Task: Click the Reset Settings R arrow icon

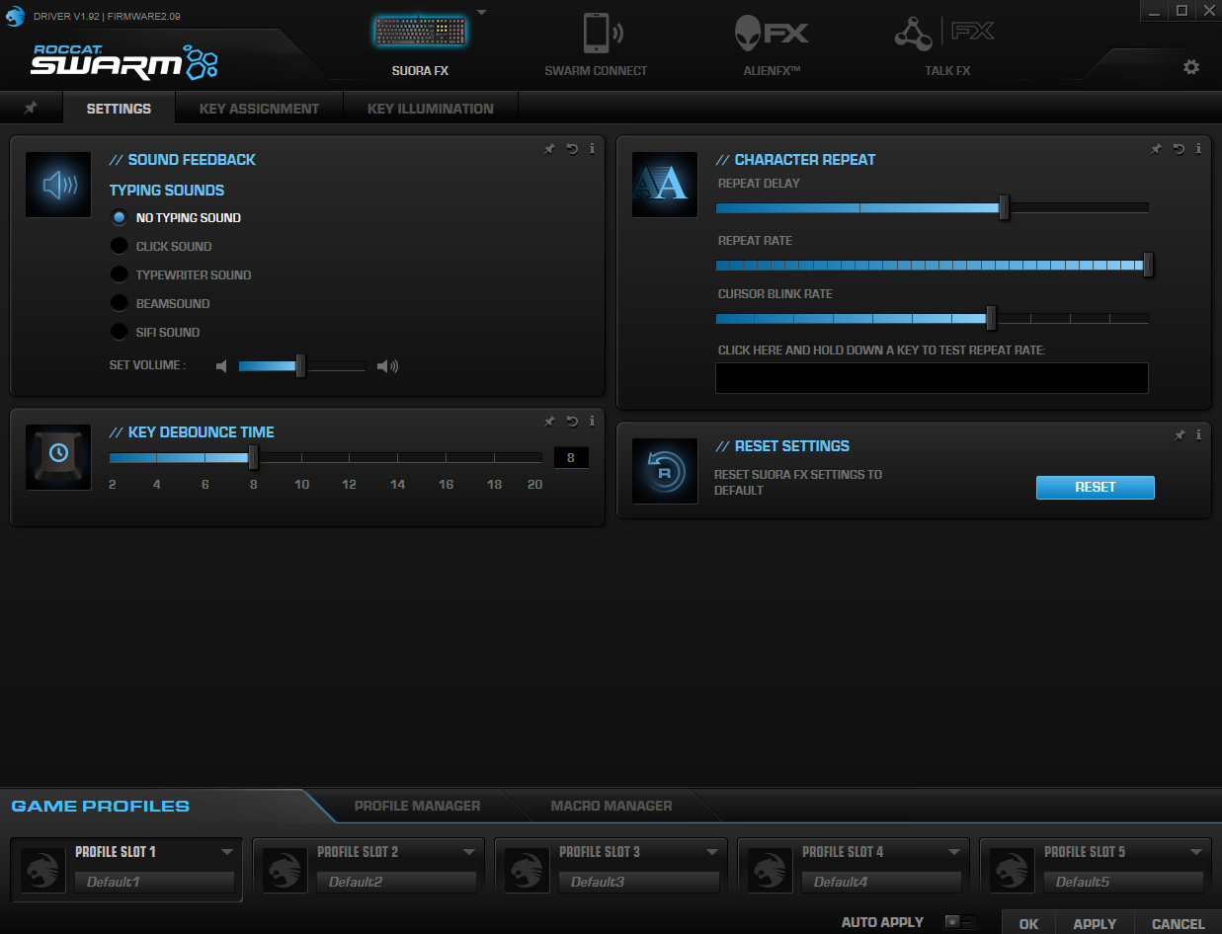Action: pos(665,472)
